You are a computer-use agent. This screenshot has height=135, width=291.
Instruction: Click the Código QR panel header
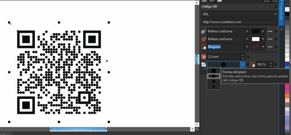click(209, 6)
